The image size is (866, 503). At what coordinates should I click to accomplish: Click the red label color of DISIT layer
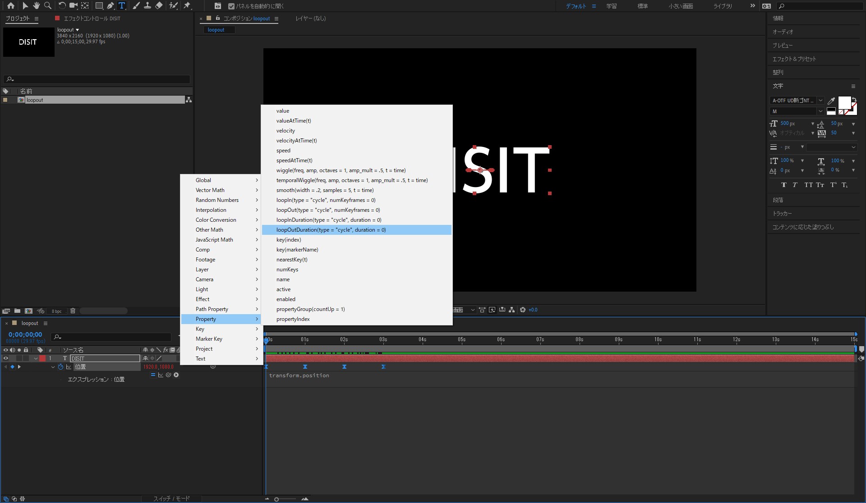coord(42,359)
